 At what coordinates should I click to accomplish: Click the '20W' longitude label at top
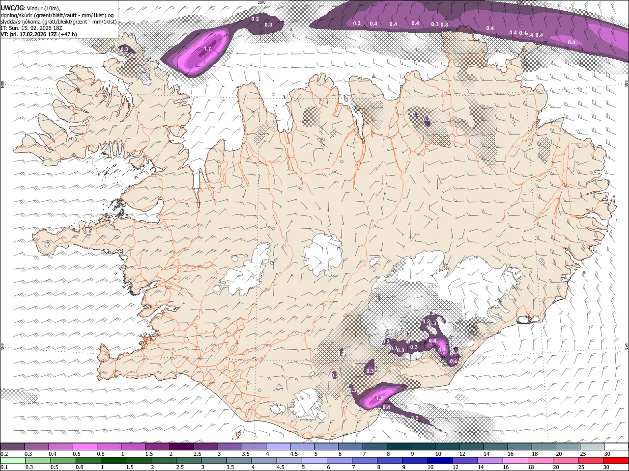261,2
